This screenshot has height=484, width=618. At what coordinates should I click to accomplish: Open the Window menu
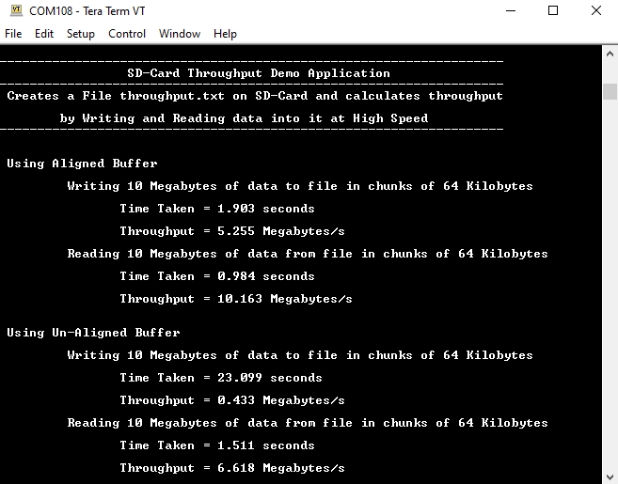click(x=180, y=34)
